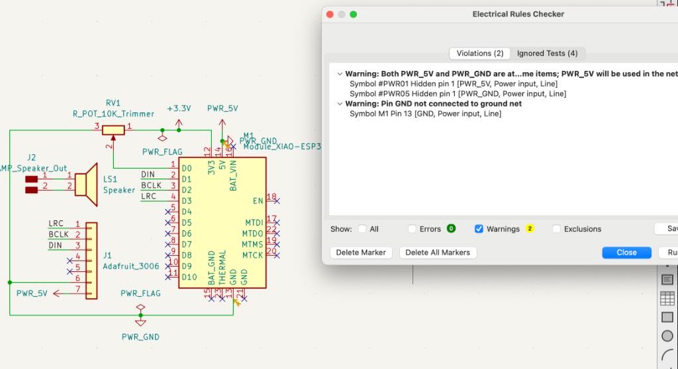Close the Electrical Rules Checker dialog
The width and height of the screenshot is (678, 369).
pyautogui.click(x=626, y=253)
